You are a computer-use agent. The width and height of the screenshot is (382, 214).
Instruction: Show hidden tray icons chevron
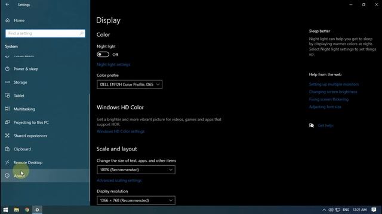(x=324, y=210)
